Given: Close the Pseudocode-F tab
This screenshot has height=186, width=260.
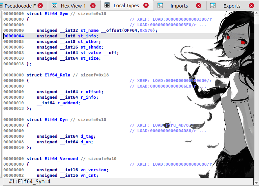Looking at the screenshot, I should [40, 6].
